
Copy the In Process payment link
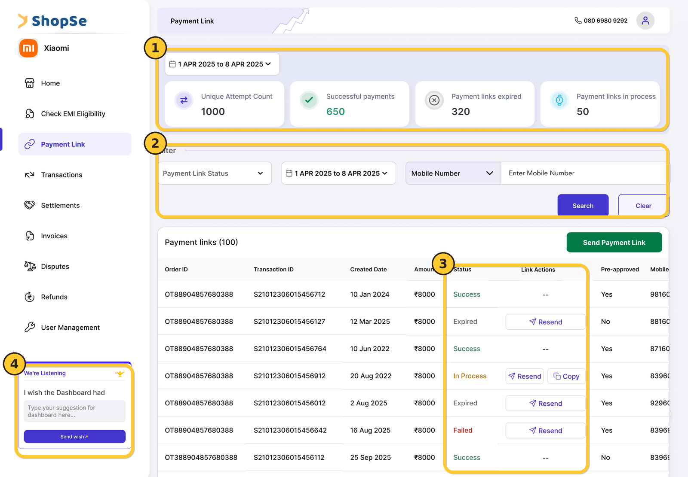[566, 376]
